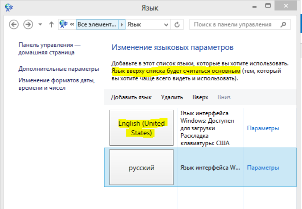
Task: Click the language icon in address bar
Action: (63, 24)
